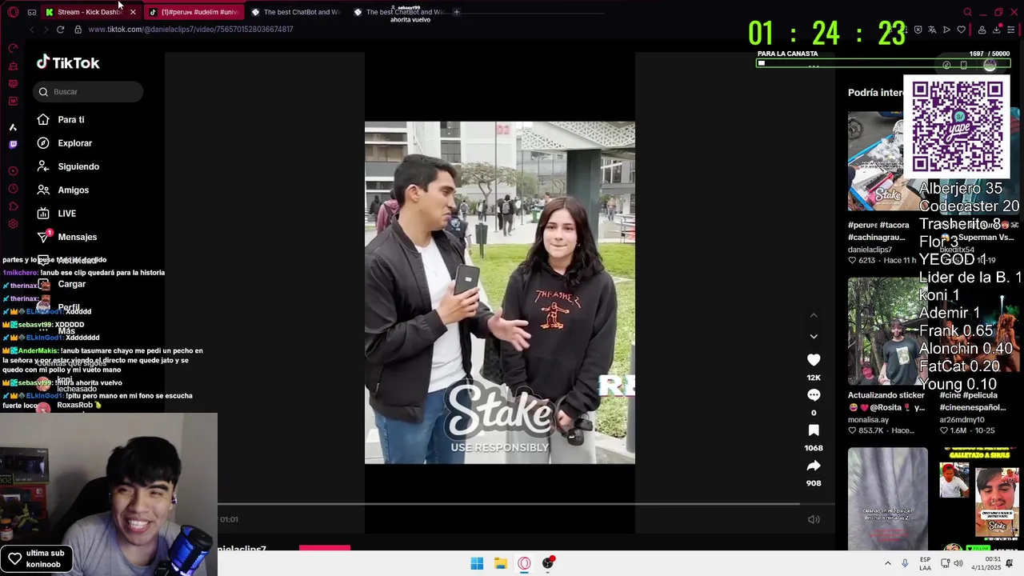
Task: Open monalisa.ay sticker video thumbnail
Action: coord(888,331)
